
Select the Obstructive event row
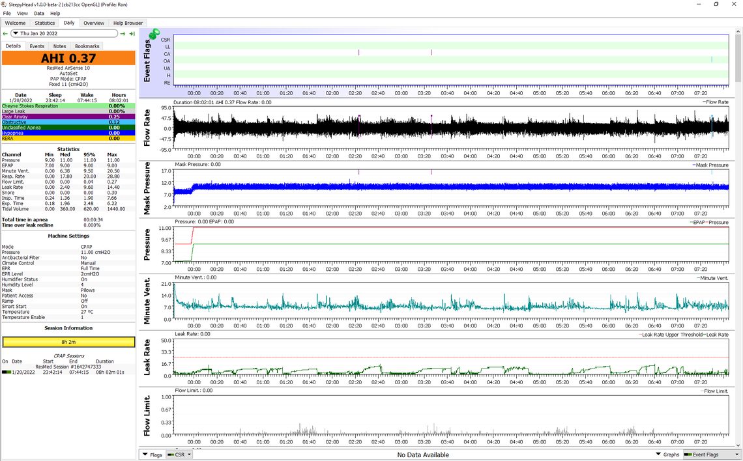pos(68,122)
